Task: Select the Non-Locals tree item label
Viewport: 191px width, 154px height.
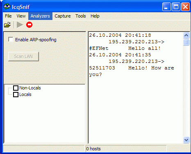Action: tap(30, 88)
